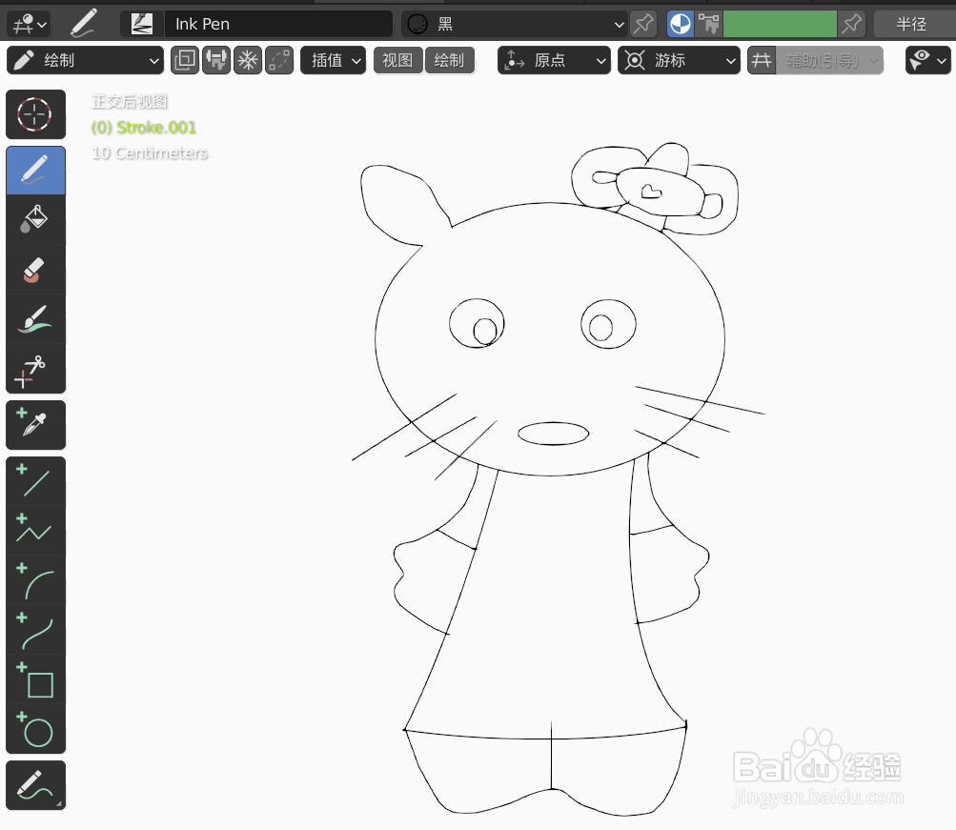
Task: Toggle the guides grid button
Action: [762, 60]
